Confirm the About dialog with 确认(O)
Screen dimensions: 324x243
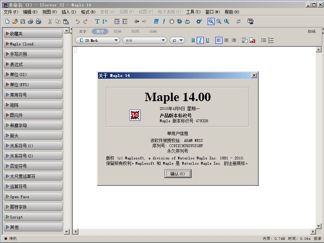click(178, 173)
